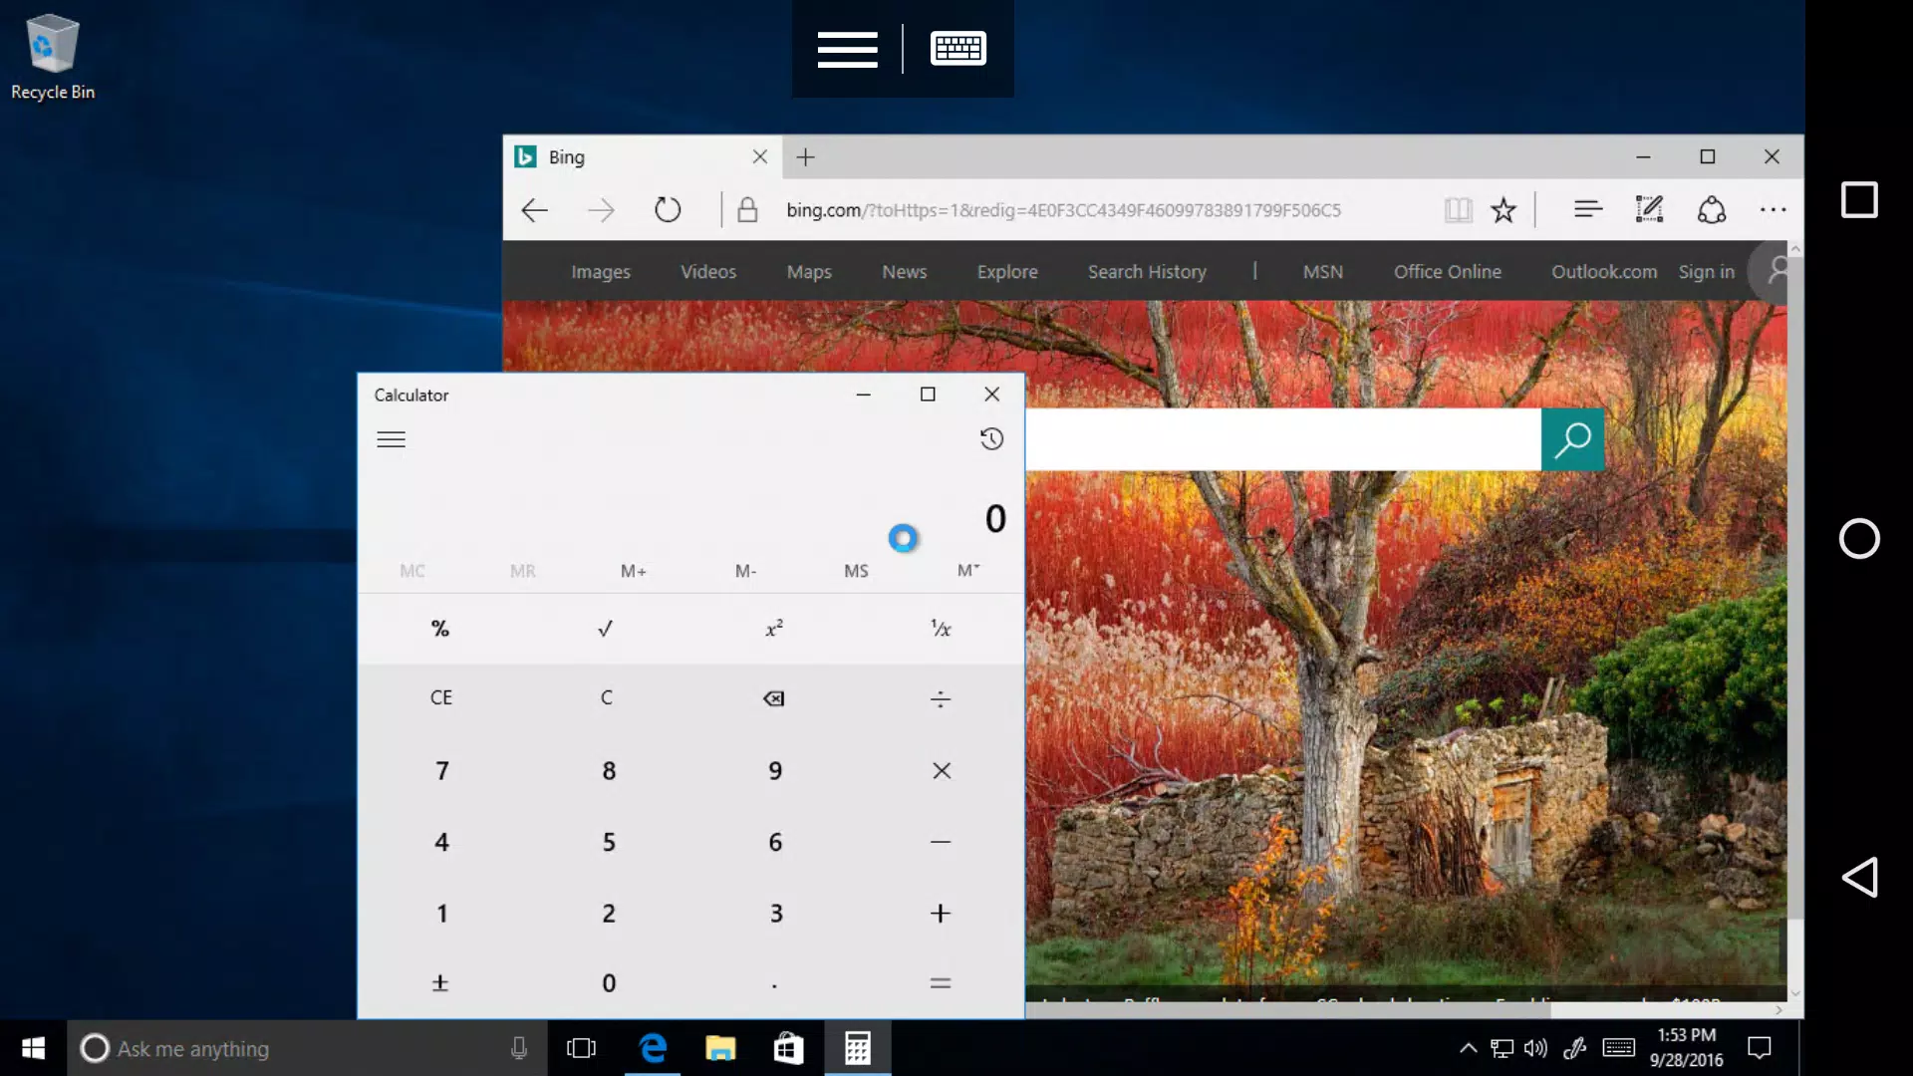The image size is (1913, 1076).
Task: Open Calculator navigation menu
Action: coord(392,438)
